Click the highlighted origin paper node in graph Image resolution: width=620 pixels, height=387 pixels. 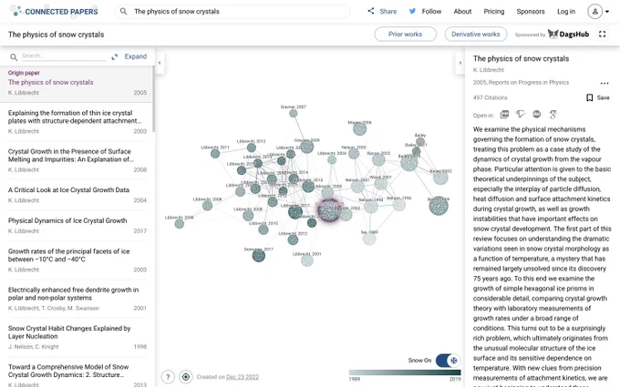pyautogui.click(x=329, y=210)
